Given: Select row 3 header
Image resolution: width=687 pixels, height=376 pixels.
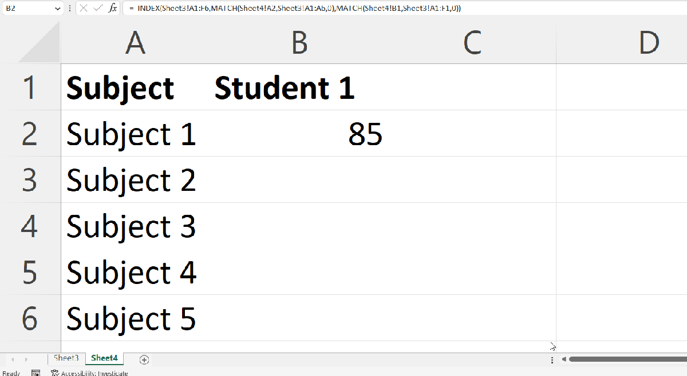Looking at the screenshot, I should point(30,179).
